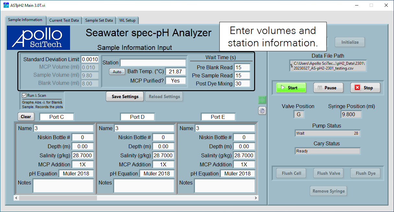Select the Port C selector field

pyautogui.click(x=57, y=117)
